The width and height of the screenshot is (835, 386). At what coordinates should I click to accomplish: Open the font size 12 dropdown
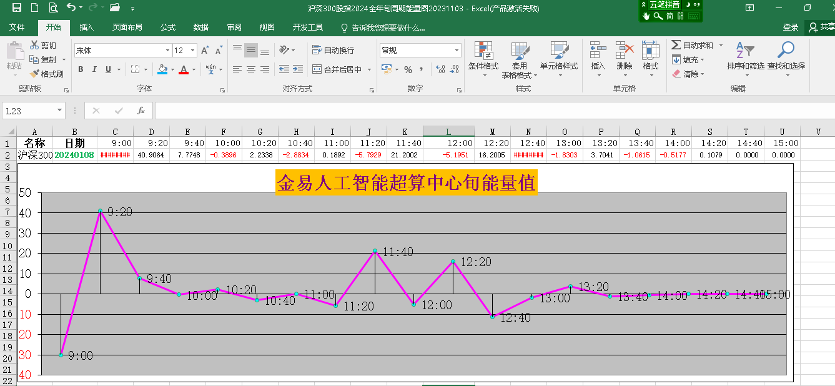tap(193, 51)
